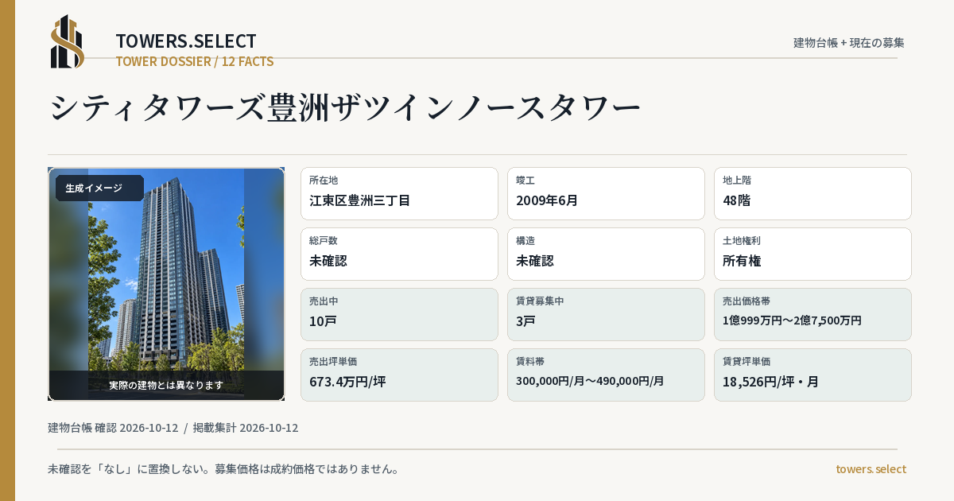
Task: Select the 賃貸募集中 card showing 3戸
Action: point(606,314)
